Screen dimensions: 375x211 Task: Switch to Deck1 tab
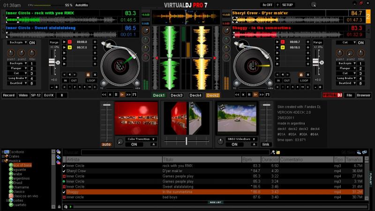[159, 95]
